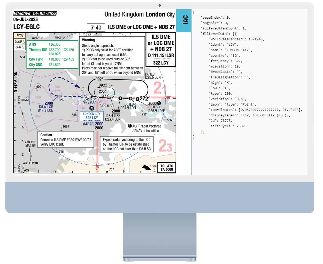The width and height of the screenshot is (323, 264).
Task: Click the 7-40 chart number box
Action: (x=96, y=27)
